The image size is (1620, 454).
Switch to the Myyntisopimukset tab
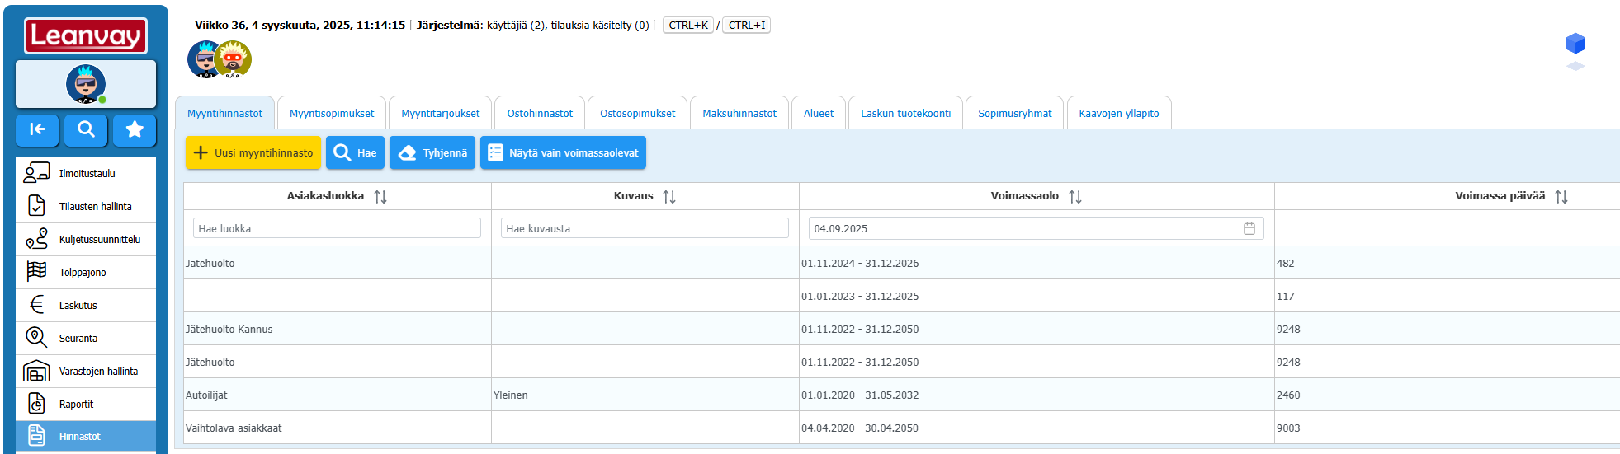click(x=332, y=114)
